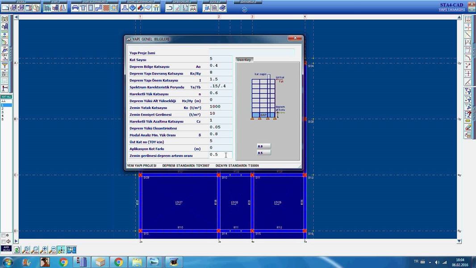Edit the Deprem Bolge Katsayisi Ao field
476x268 pixels.
pos(221,66)
